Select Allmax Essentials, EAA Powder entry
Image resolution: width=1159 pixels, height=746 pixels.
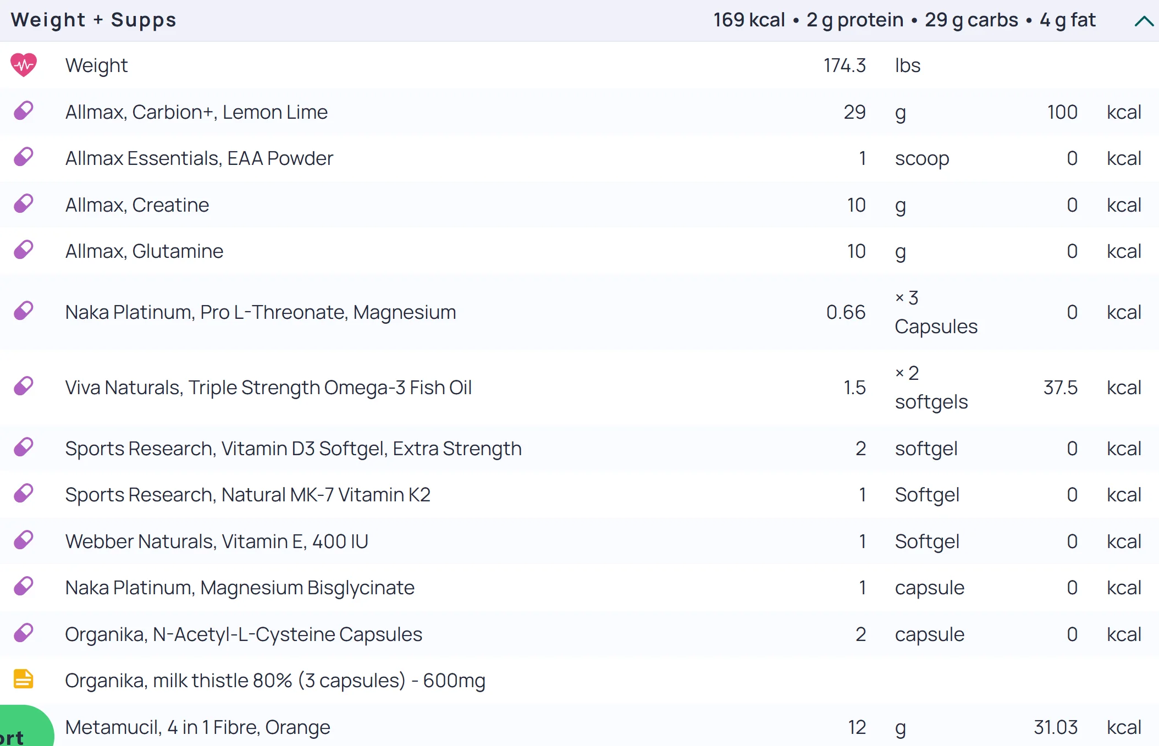[x=199, y=158]
